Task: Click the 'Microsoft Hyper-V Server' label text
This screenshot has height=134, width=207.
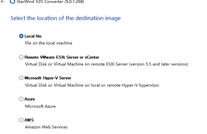Action: click(48, 78)
